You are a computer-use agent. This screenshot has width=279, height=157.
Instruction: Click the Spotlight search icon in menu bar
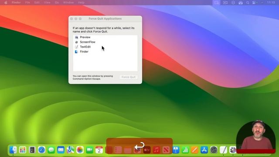[x=248, y=3]
